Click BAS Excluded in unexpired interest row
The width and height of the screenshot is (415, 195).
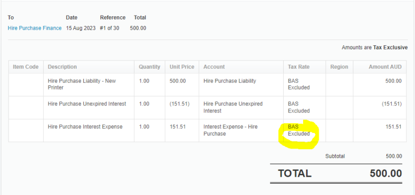pos(298,107)
